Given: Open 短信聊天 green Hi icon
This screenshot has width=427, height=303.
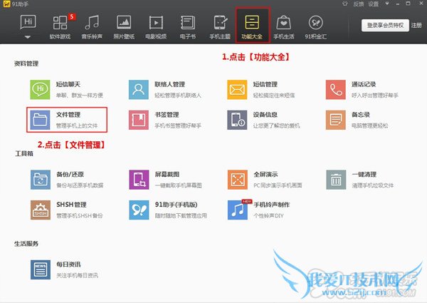Looking at the screenshot, I should coord(40,89).
